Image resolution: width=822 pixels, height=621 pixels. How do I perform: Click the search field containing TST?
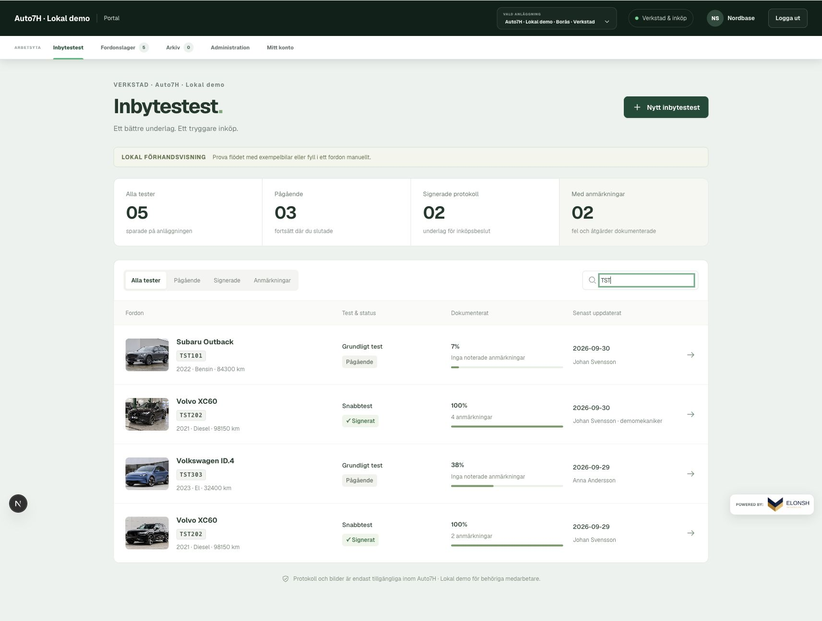[x=646, y=281]
